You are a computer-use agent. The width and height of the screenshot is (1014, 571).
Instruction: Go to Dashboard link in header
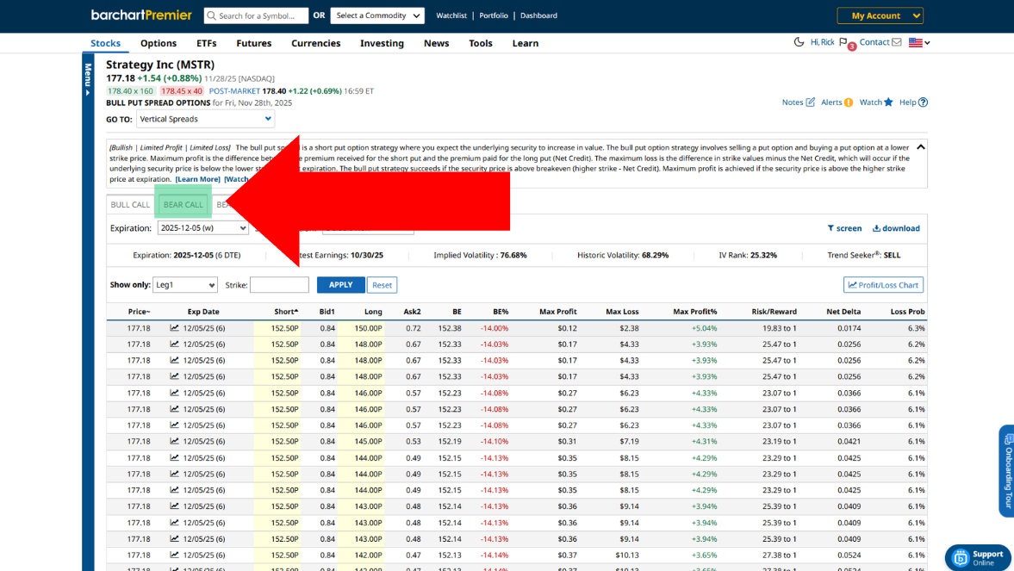point(538,16)
